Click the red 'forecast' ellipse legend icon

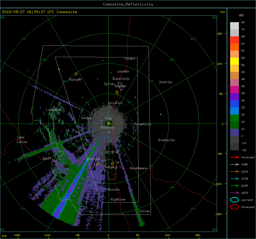(234, 207)
